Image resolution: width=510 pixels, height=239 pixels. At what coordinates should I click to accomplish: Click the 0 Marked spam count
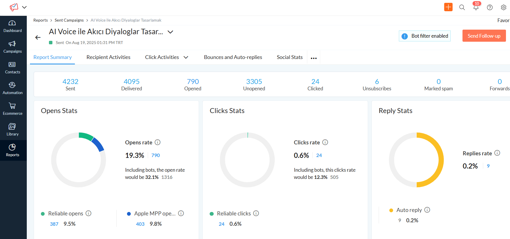[x=439, y=82]
